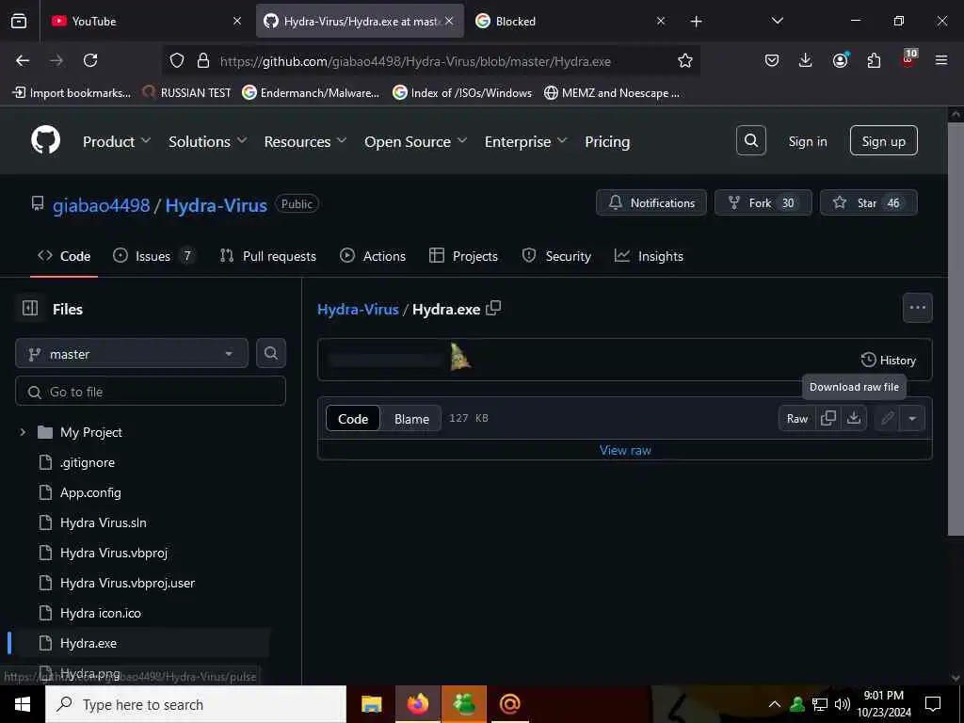Expand the Solutions menu
Screen dimensions: 964x723
click(208, 141)
